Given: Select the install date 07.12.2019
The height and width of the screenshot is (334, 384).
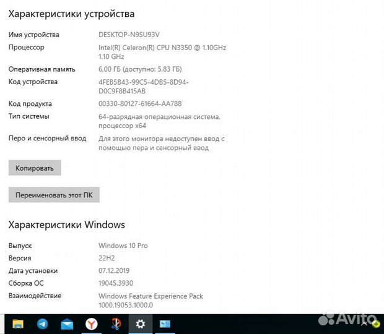Looking at the screenshot, I should pyautogui.click(x=114, y=271).
